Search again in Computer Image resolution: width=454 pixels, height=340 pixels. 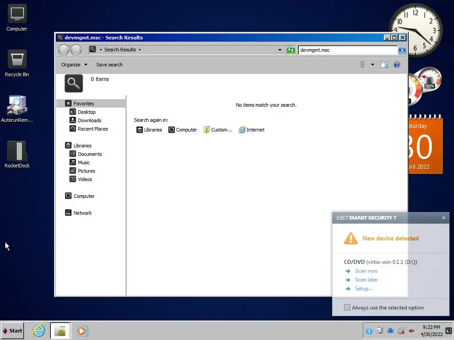coord(183,130)
